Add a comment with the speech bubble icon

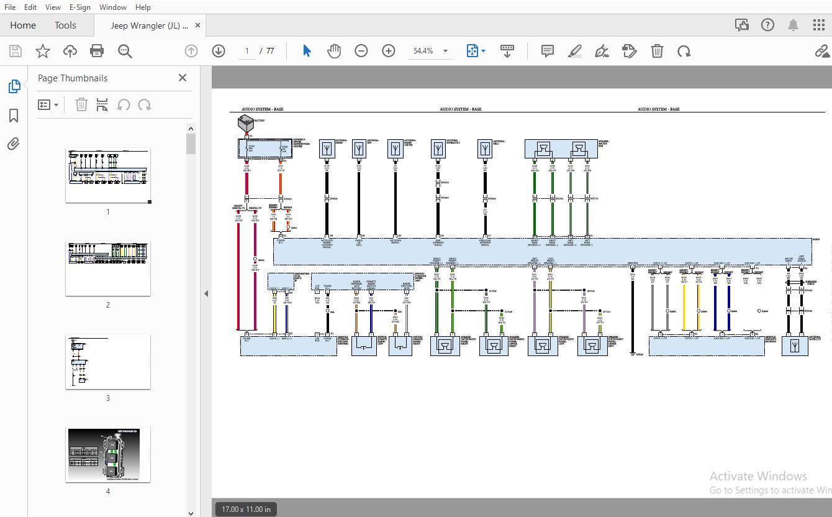(x=548, y=51)
